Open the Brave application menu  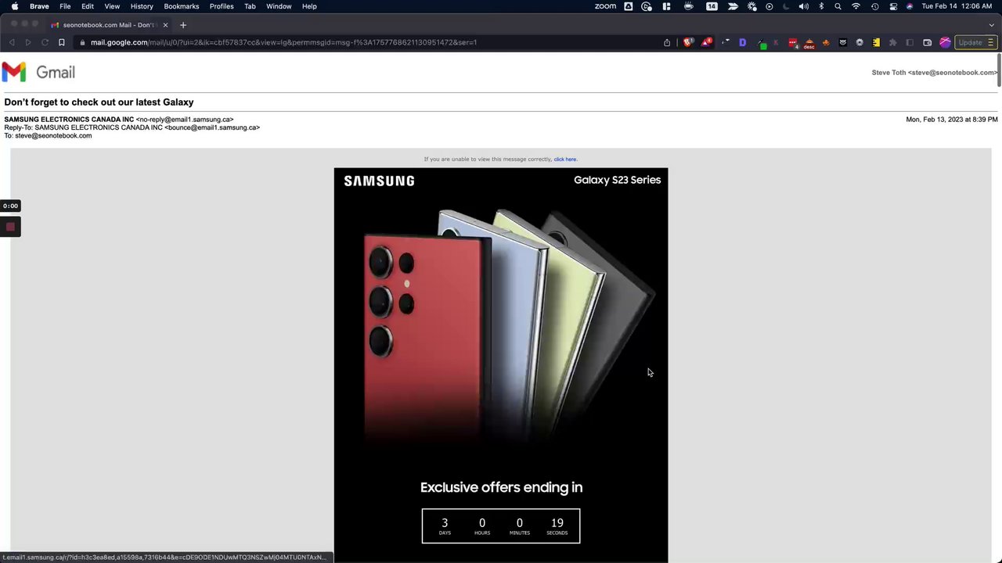coord(39,6)
